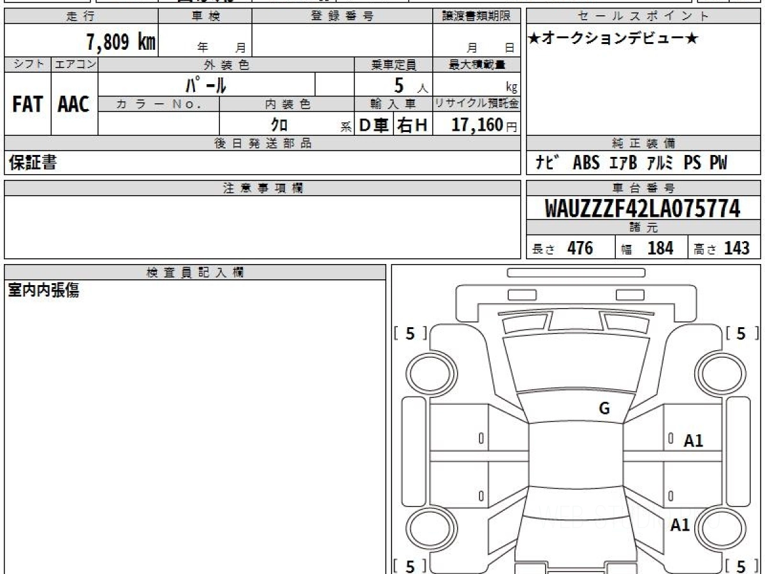Click the G mark on windshield diagram
765x574 pixels.
[604, 409]
